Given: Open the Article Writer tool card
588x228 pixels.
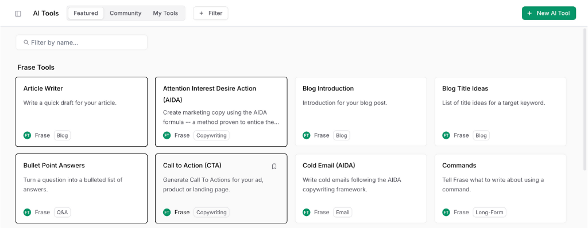Looking at the screenshot, I should point(82,112).
